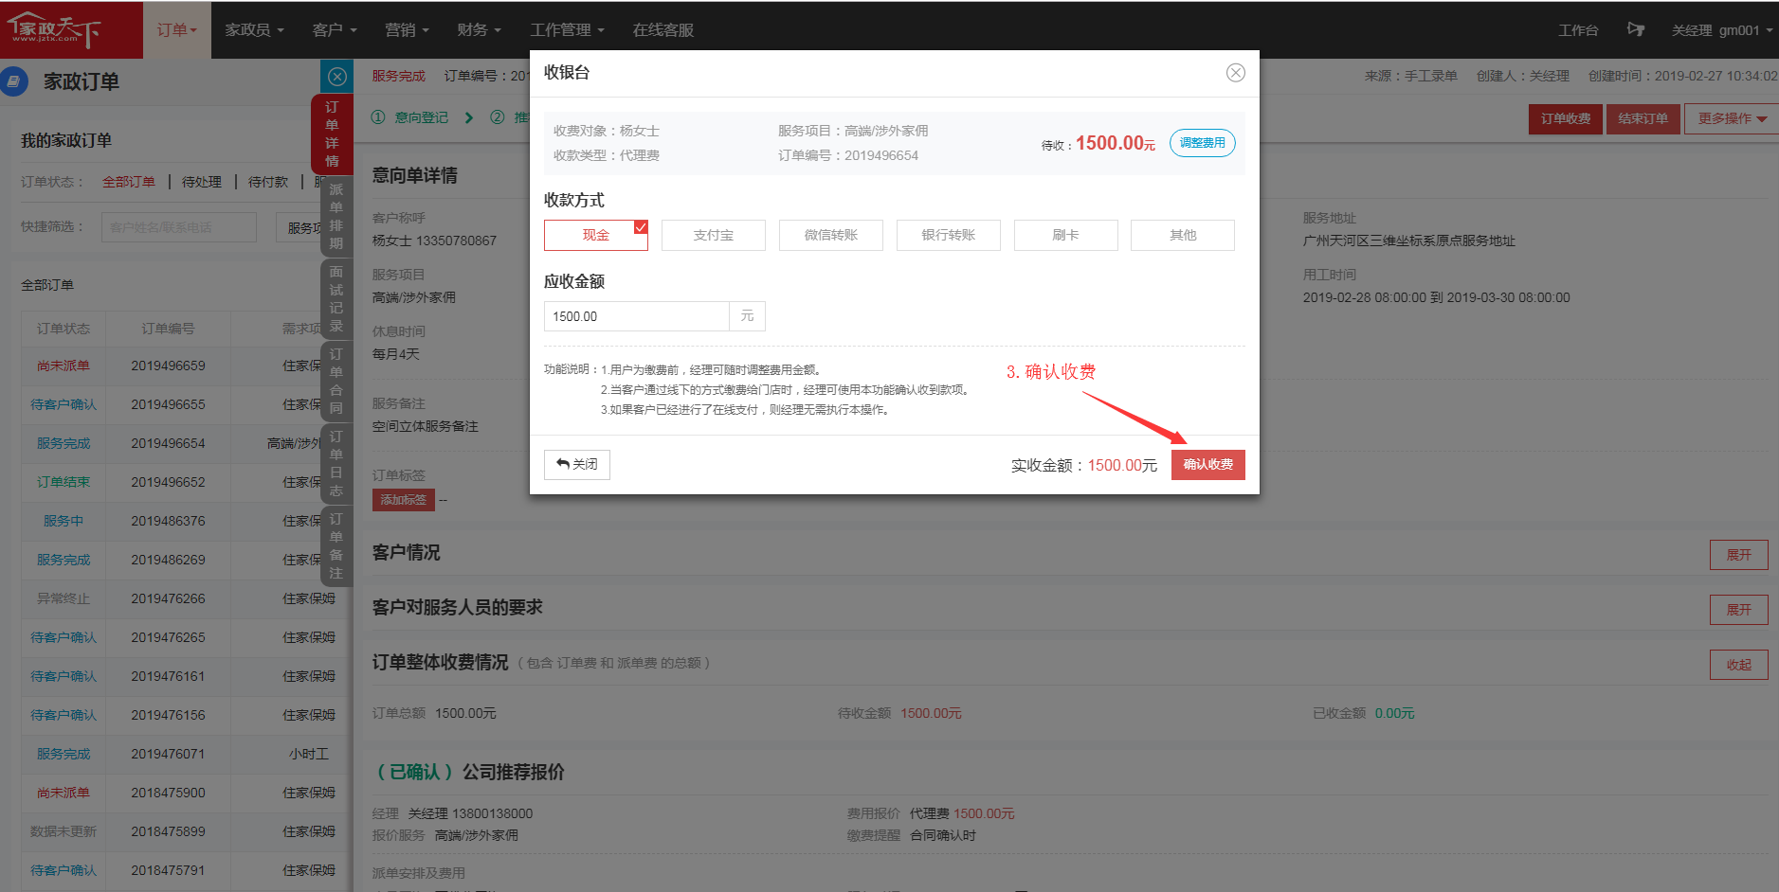The height and width of the screenshot is (892, 1779).
Task: Click quick filter name/phone input
Action: pos(178,227)
